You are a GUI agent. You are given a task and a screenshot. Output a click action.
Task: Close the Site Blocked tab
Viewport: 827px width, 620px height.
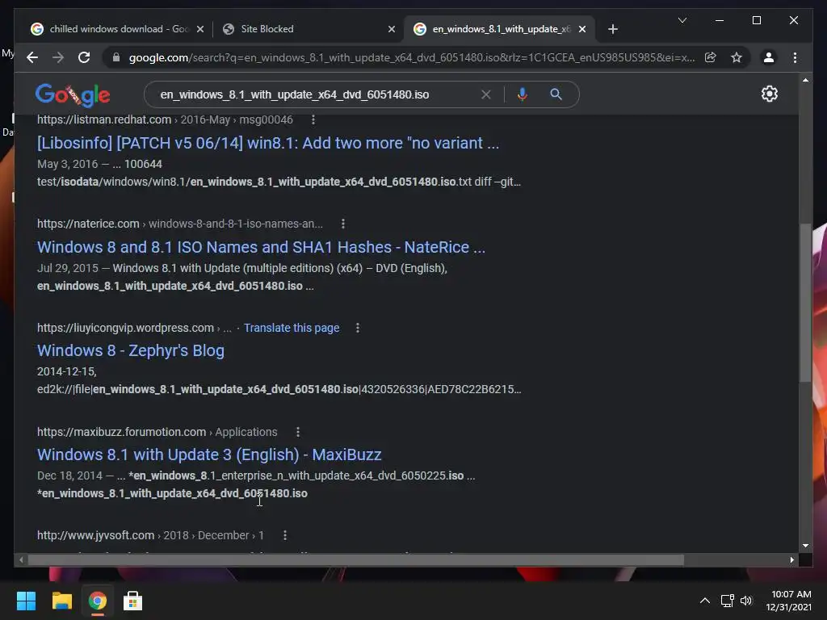pyautogui.click(x=392, y=29)
